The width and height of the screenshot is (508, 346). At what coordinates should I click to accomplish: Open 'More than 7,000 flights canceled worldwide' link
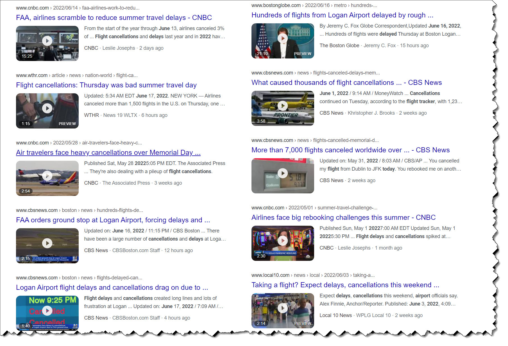[350, 150]
